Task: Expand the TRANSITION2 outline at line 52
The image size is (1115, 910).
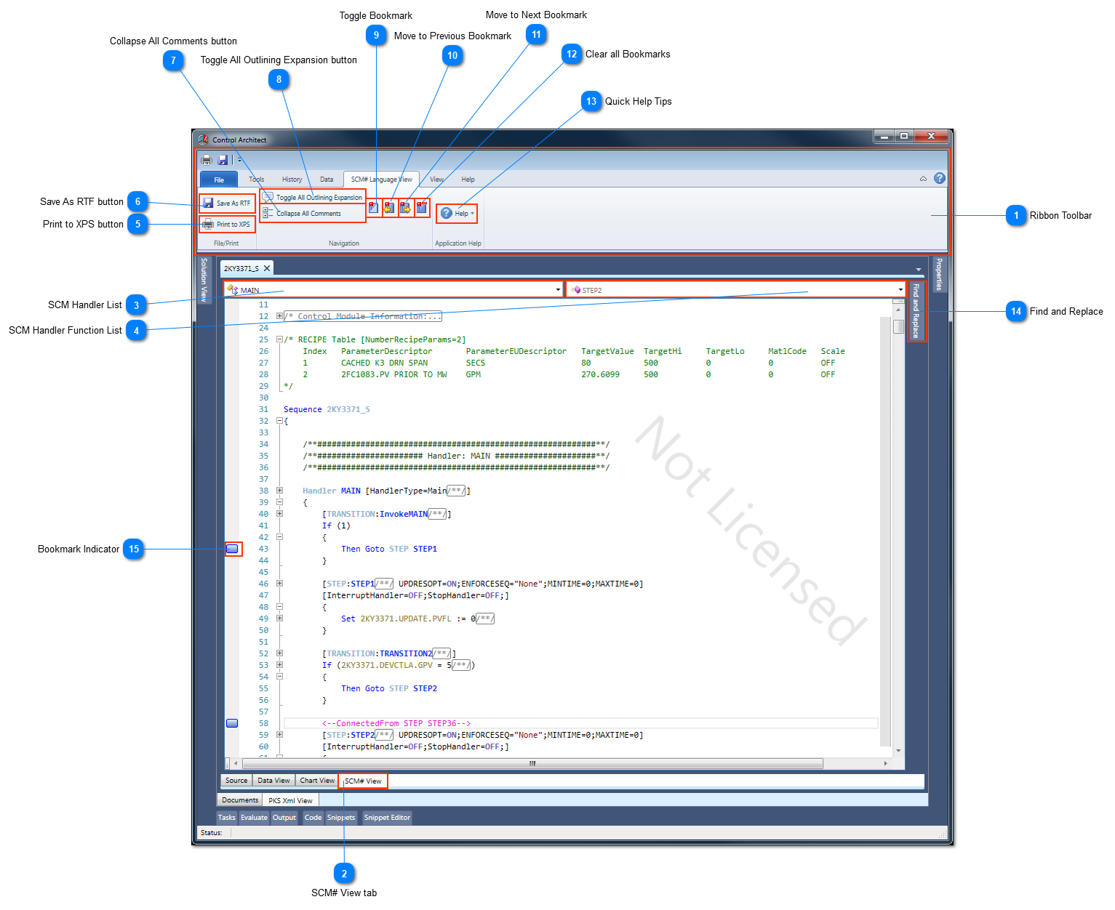Action: pyautogui.click(x=279, y=653)
